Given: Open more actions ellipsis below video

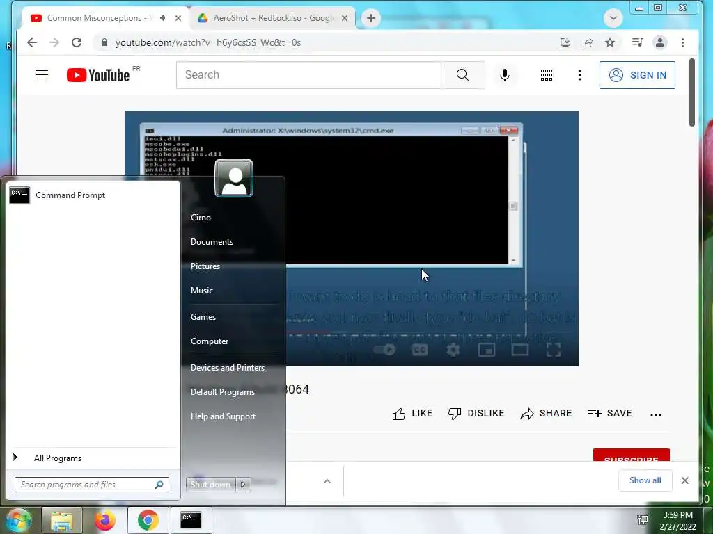Looking at the screenshot, I should [x=655, y=414].
